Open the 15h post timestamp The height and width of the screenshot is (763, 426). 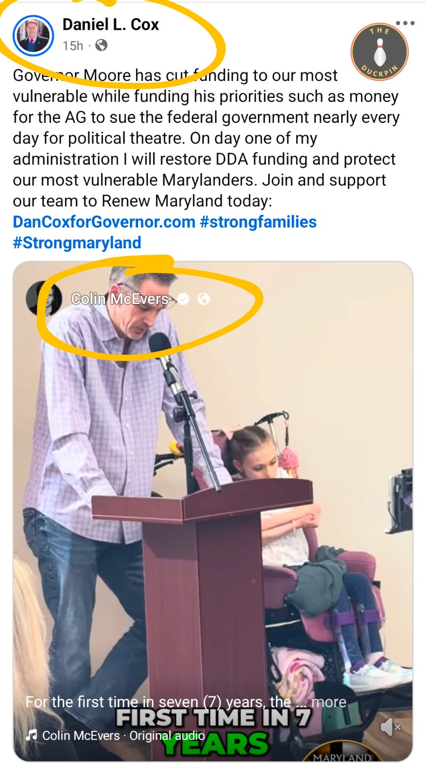pos(73,45)
